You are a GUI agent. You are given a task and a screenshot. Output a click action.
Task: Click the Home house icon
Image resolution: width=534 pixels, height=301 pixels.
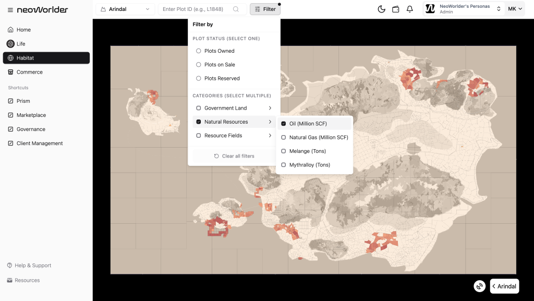point(10,30)
